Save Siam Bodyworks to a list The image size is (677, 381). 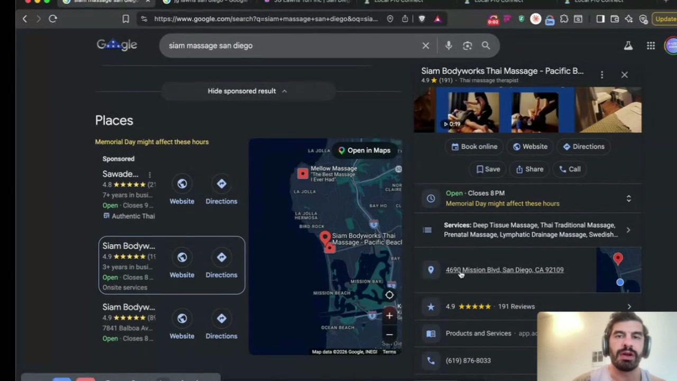click(488, 169)
